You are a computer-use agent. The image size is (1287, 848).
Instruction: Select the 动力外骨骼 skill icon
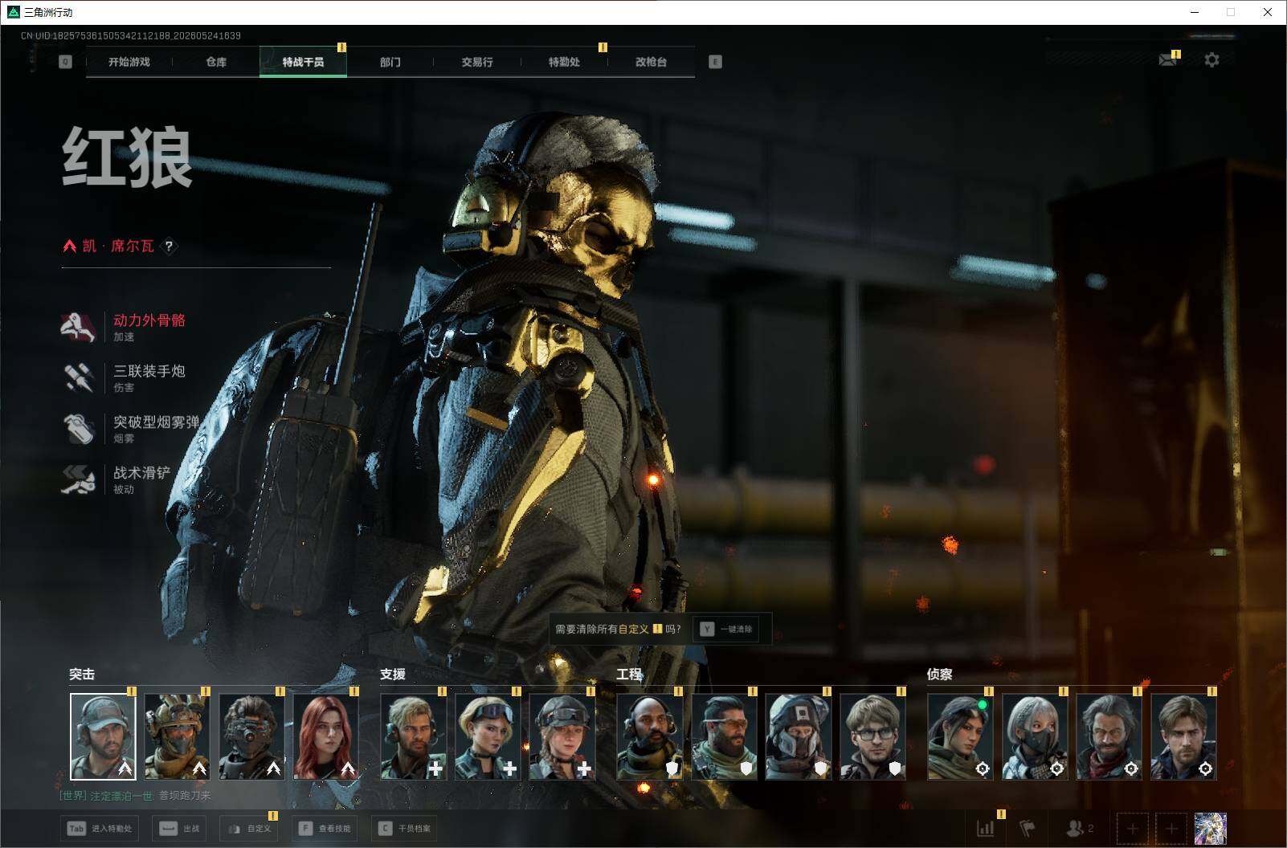click(79, 327)
